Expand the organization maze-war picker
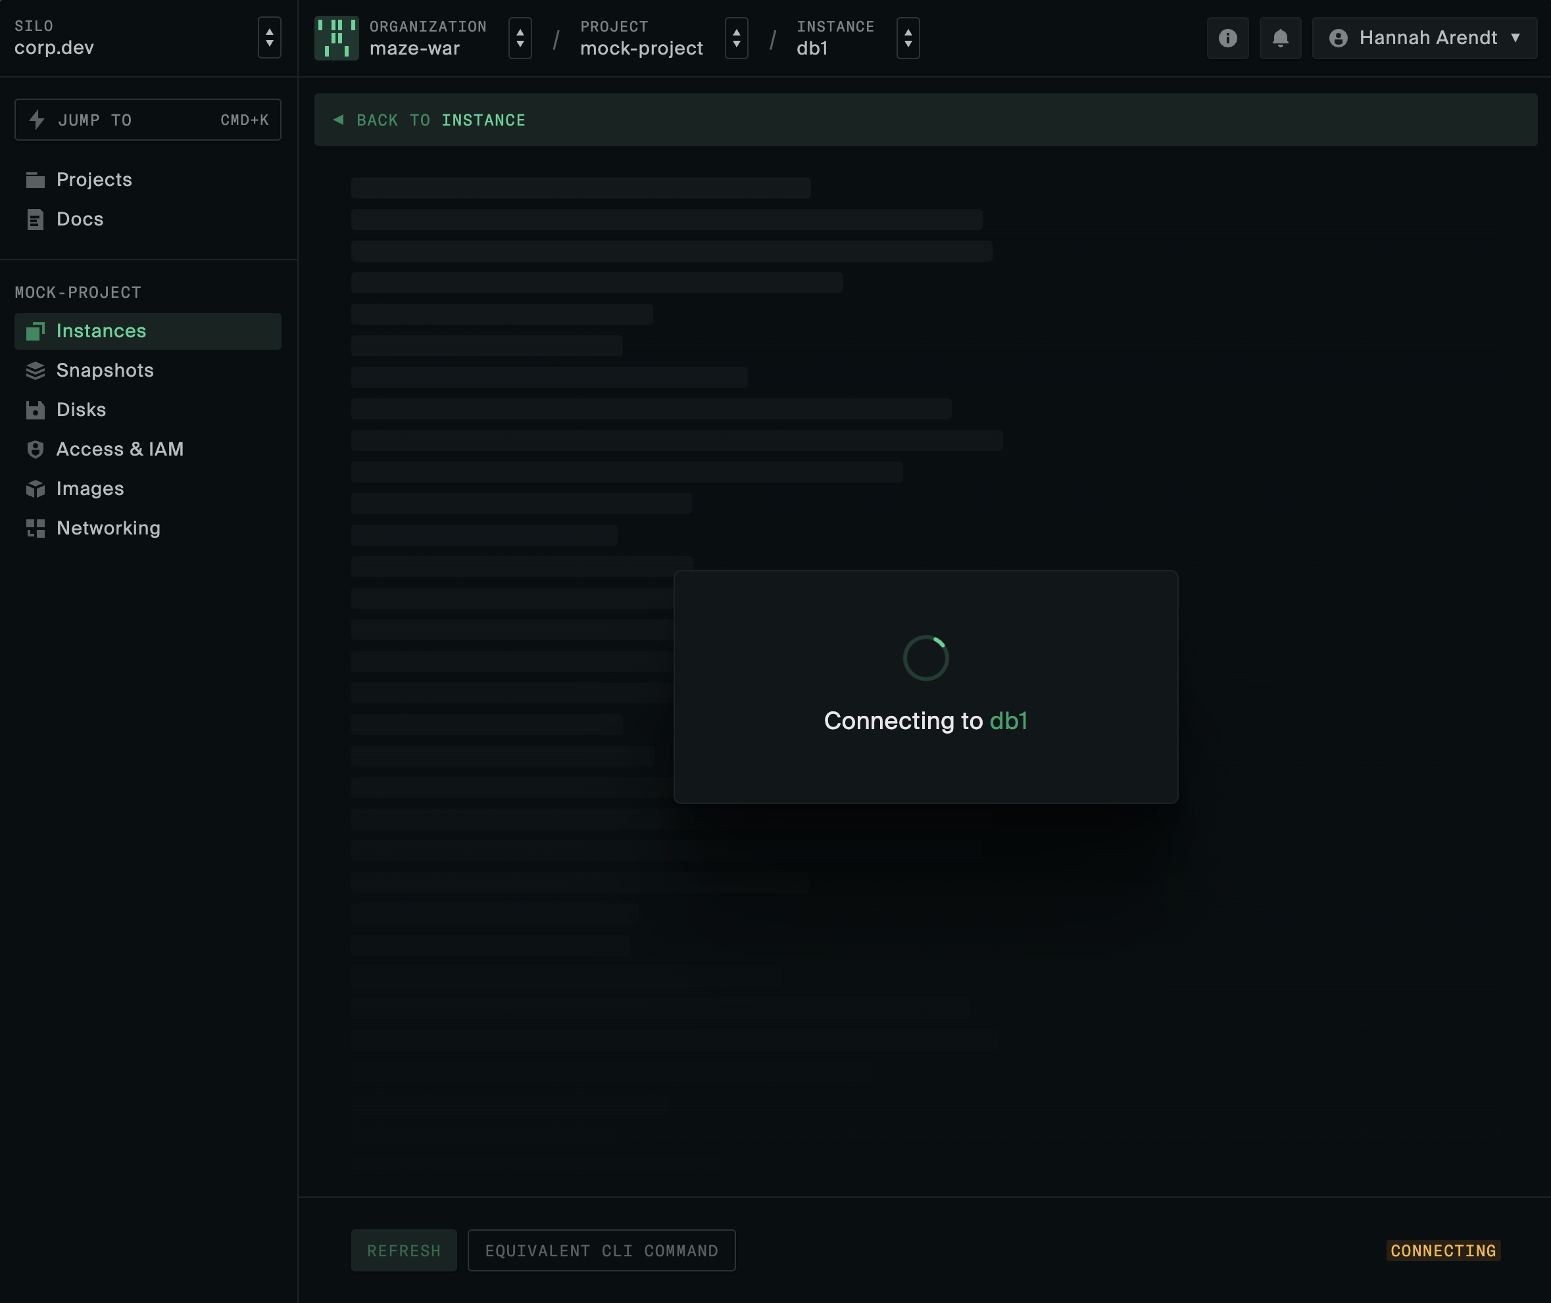 coord(520,37)
